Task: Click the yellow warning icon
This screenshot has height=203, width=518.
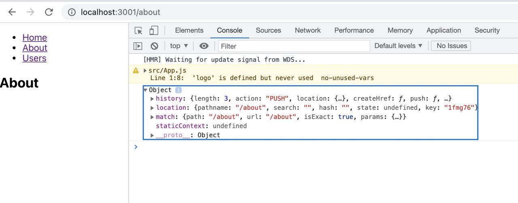Action: (x=136, y=71)
